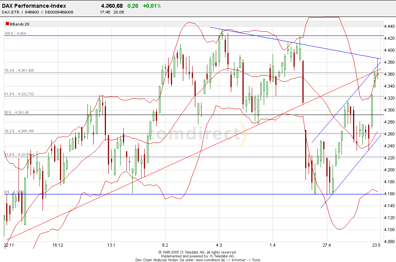This screenshot has height=262, width=396.
Task: Click the 4.360 price axis label
Action: point(389,74)
